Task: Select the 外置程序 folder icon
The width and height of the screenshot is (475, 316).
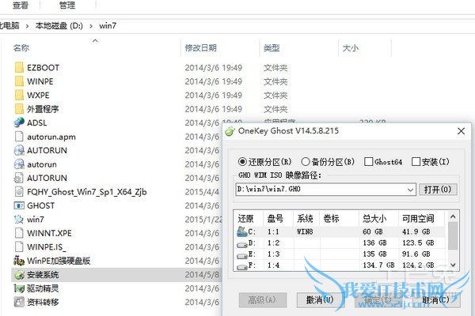Action: pos(19,109)
